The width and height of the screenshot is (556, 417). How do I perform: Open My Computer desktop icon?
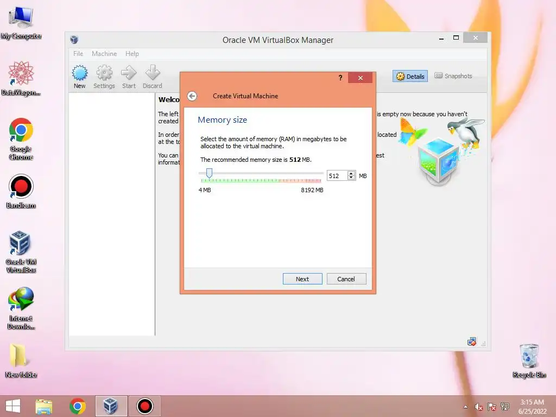point(21,22)
